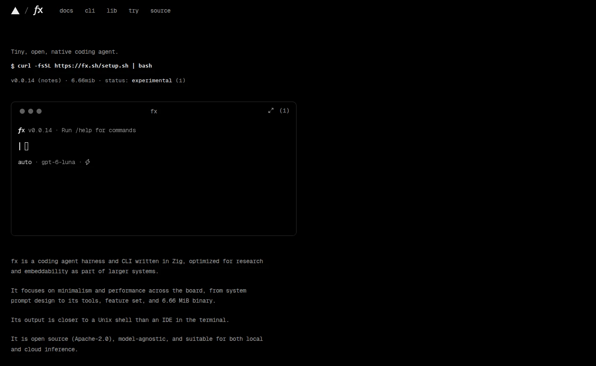Click the experimental status label
Screen dimensions: 596x366
point(152,80)
